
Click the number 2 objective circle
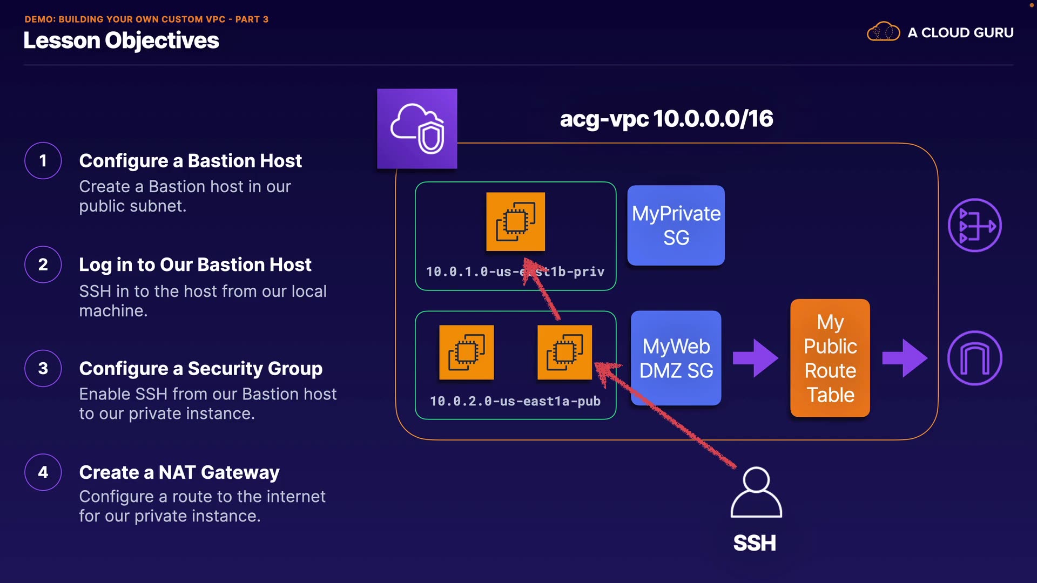tap(43, 265)
